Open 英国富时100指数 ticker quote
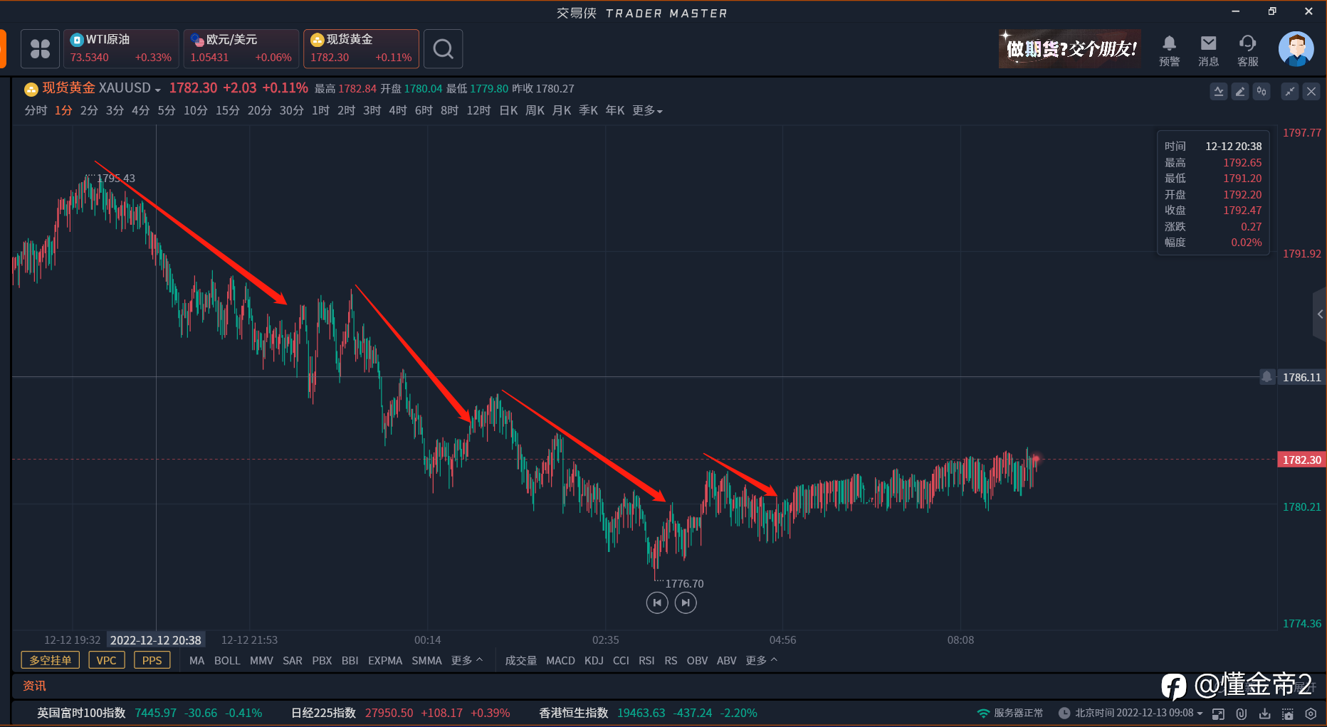The width and height of the screenshot is (1327, 727). [150, 713]
